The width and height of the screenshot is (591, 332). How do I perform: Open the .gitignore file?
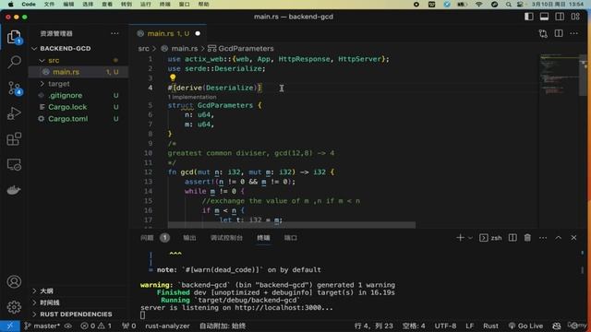pos(78,95)
